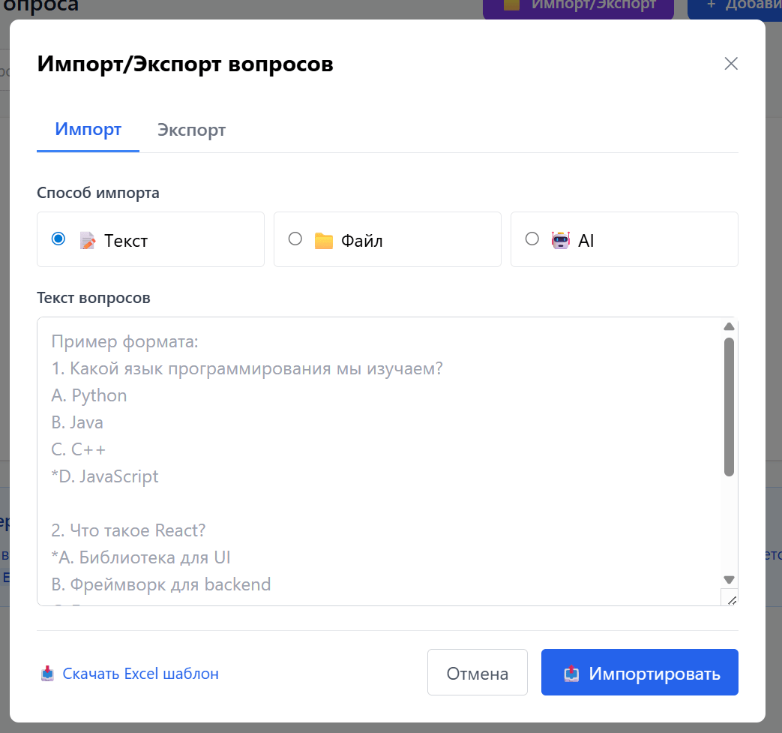Select the Текст radio button
The width and height of the screenshot is (782, 733).
coord(58,239)
